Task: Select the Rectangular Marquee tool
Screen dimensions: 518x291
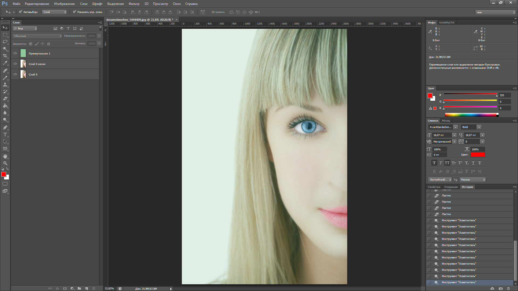Action: [5, 35]
